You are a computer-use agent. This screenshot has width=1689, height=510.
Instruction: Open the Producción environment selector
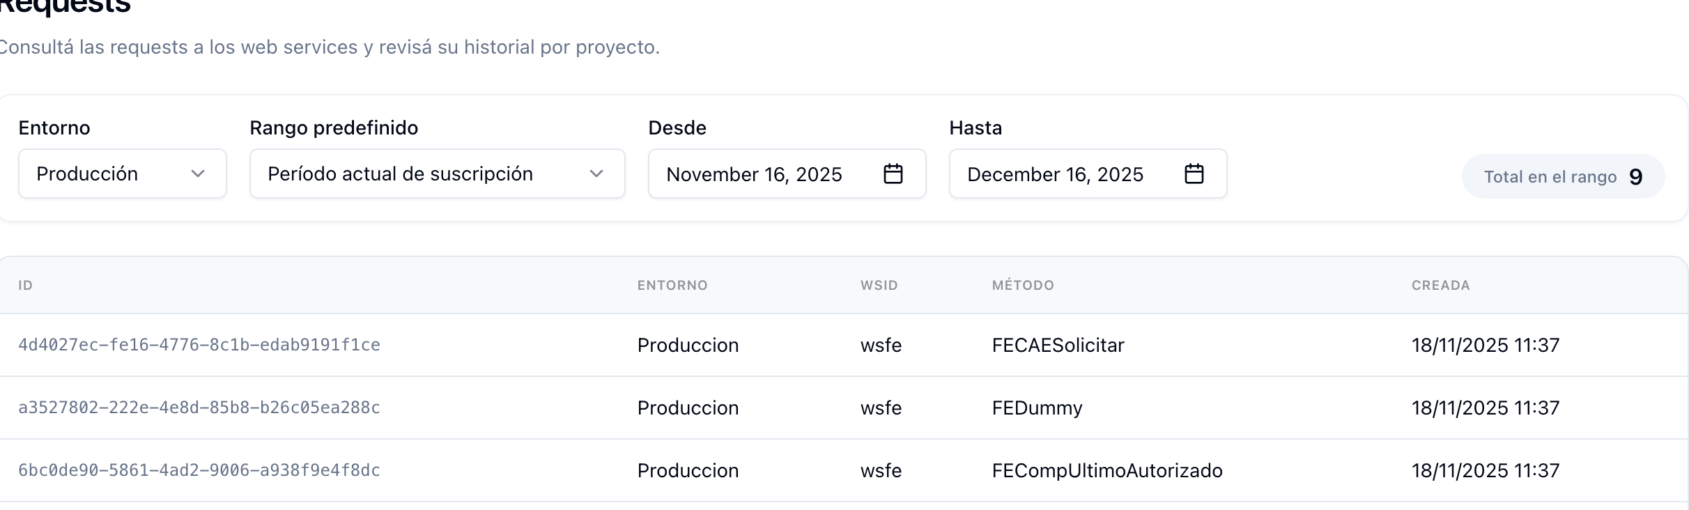(x=122, y=173)
